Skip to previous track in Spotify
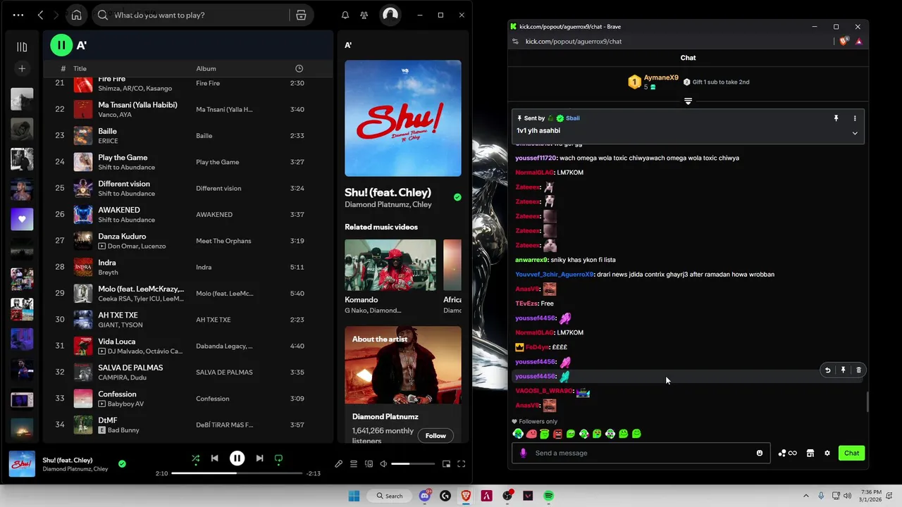Screen dimensions: 902x507 [214, 458]
